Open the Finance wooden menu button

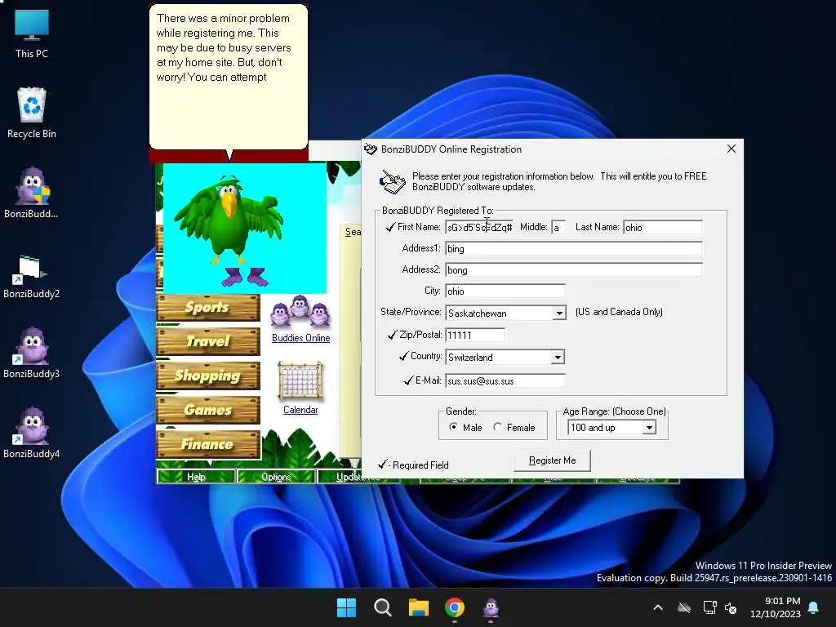click(x=208, y=443)
